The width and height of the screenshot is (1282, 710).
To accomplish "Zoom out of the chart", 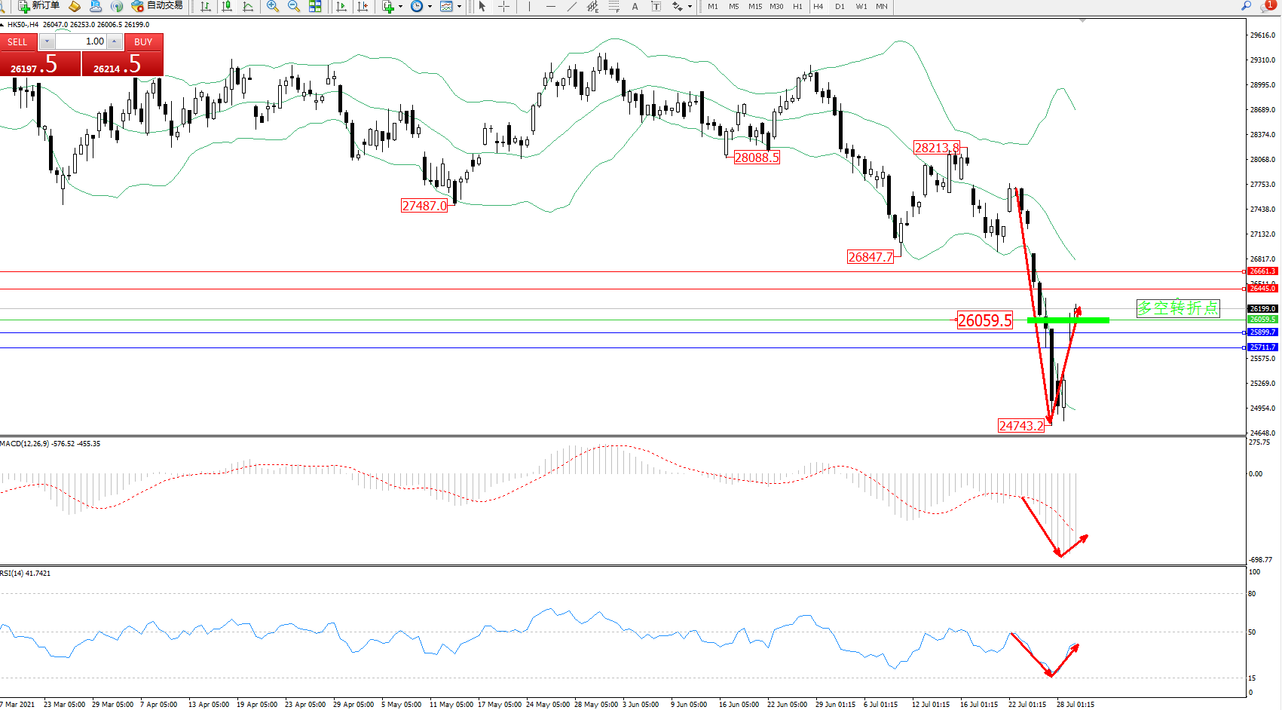I will (294, 6).
